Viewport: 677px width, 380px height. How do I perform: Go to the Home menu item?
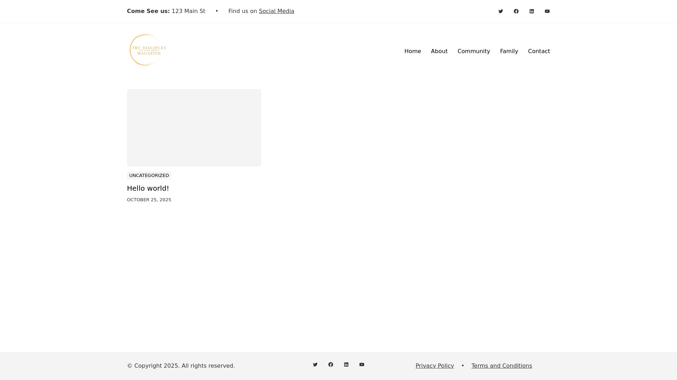tap(413, 51)
